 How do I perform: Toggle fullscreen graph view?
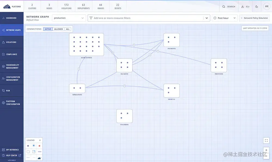(x=266, y=140)
